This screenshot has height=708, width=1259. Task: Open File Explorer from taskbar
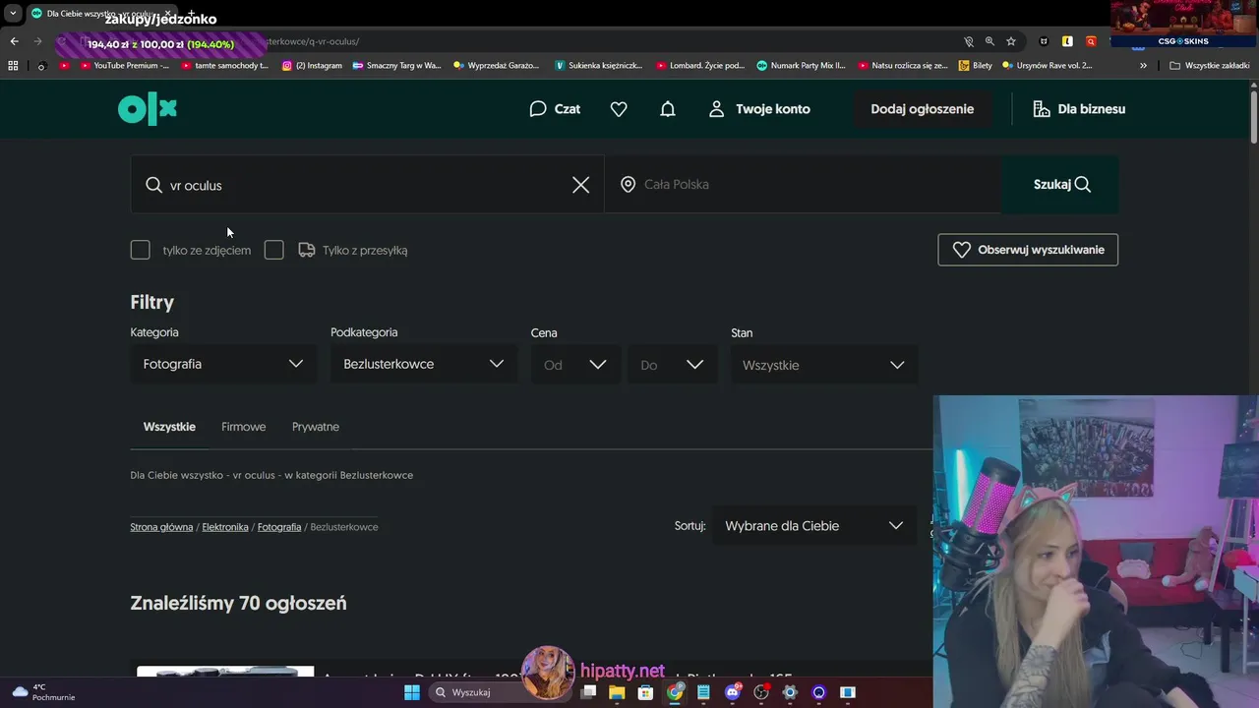pos(617,692)
